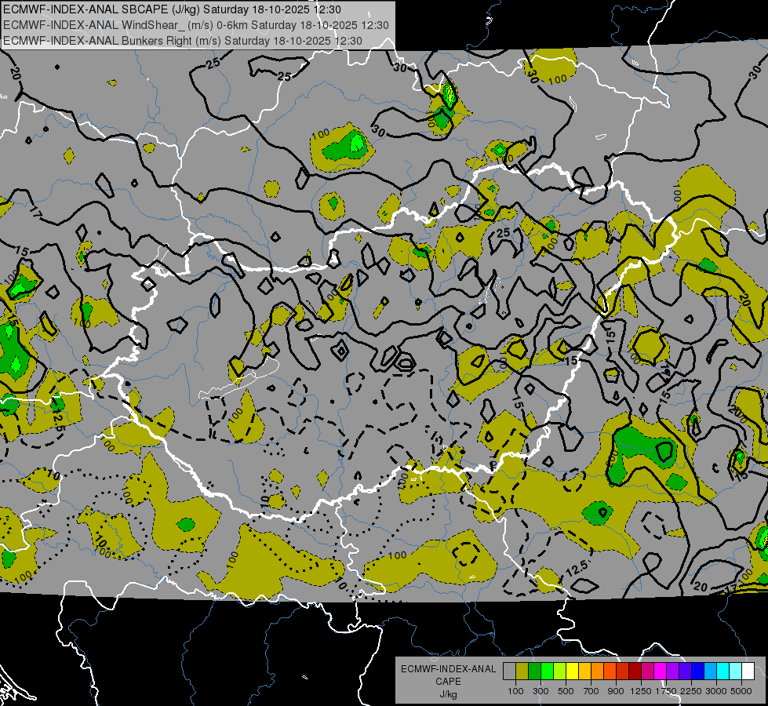Click the cyan legend swatch after 3000
The image size is (768, 706).
[x=723, y=671]
